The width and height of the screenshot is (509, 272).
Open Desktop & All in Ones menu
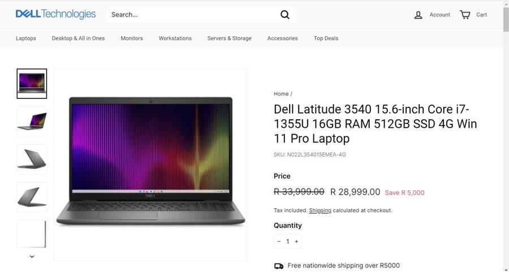pos(78,38)
